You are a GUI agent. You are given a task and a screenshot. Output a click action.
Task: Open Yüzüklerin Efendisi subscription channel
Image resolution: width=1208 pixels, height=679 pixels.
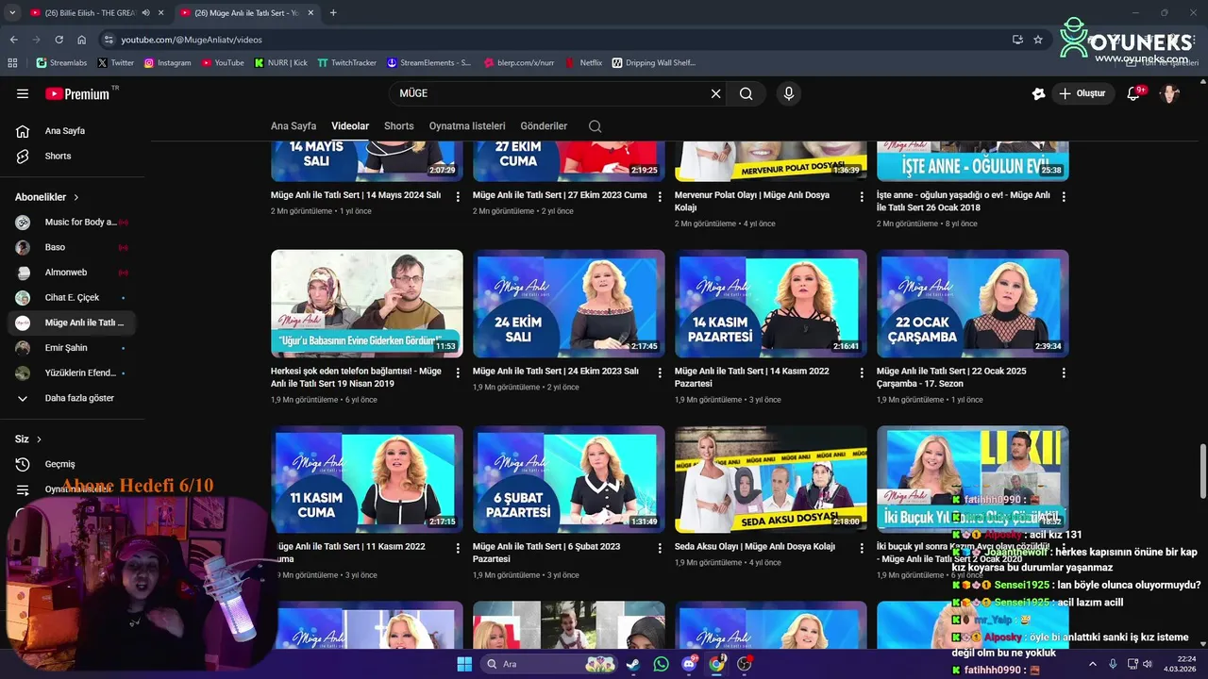[72, 373]
